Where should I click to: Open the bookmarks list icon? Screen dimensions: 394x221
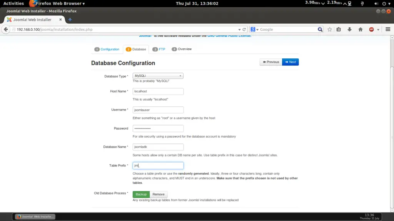click(339, 29)
